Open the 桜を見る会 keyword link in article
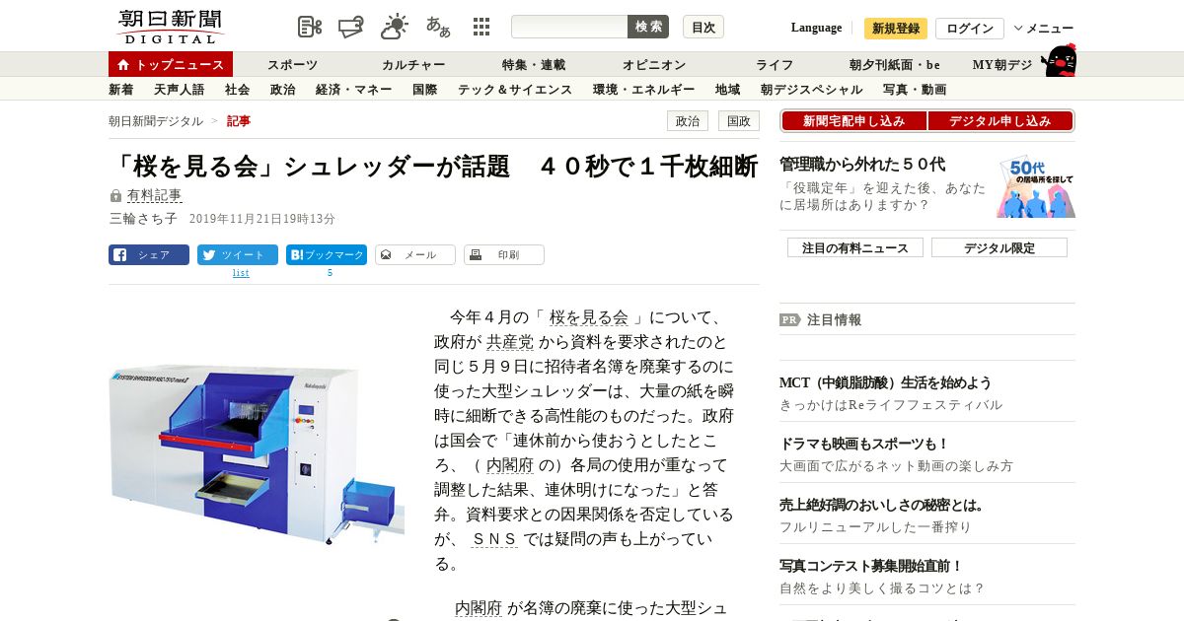Image resolution: width=1184 pixels, height=621 pixels. [x=589, y=317]
